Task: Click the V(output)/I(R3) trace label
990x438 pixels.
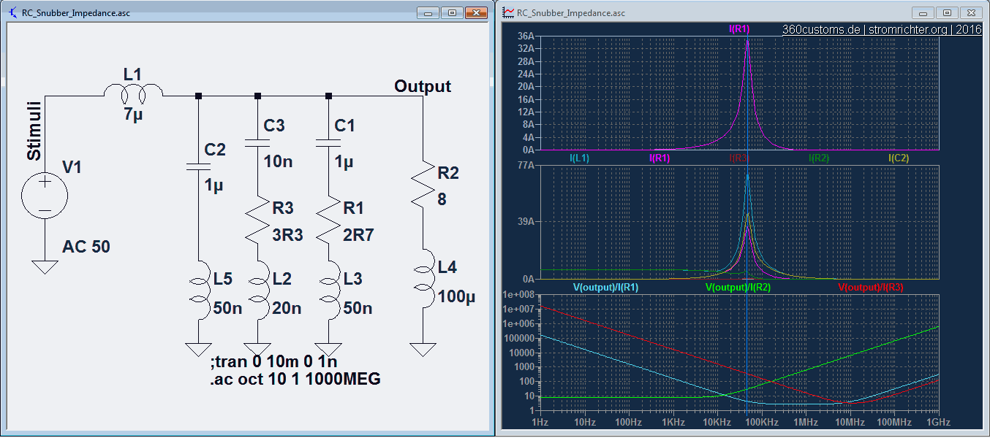Action: (871, 287)
